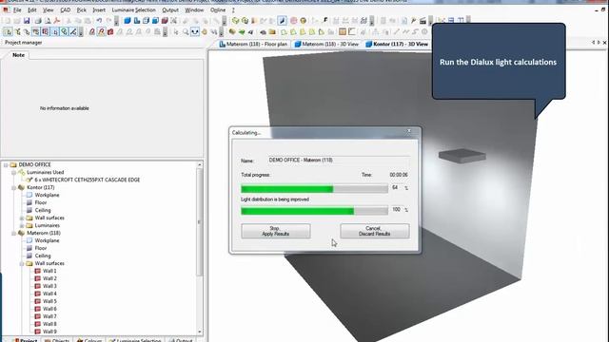Viewport: 609px width, 342px height.
Task: Open the Luminaire Selection menu
Action: pos(133,9)
